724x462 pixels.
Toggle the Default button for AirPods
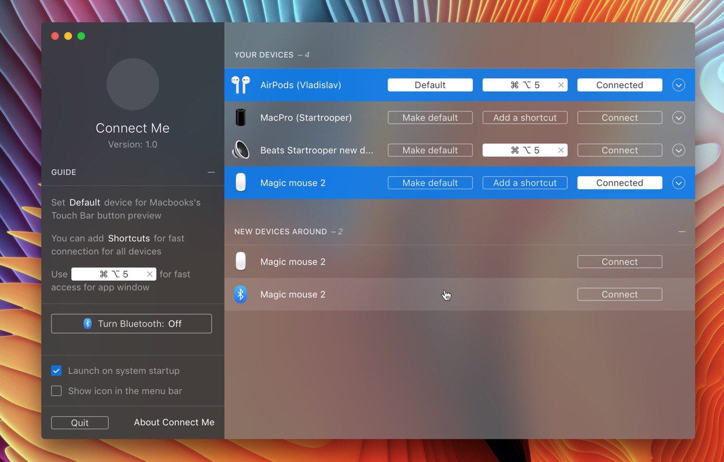point(430,85)
